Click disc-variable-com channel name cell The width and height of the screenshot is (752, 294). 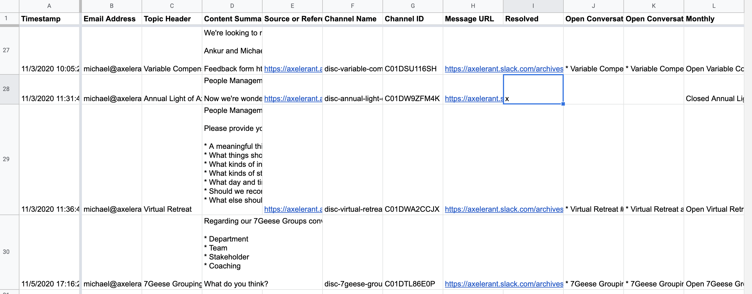coord(353,51)
